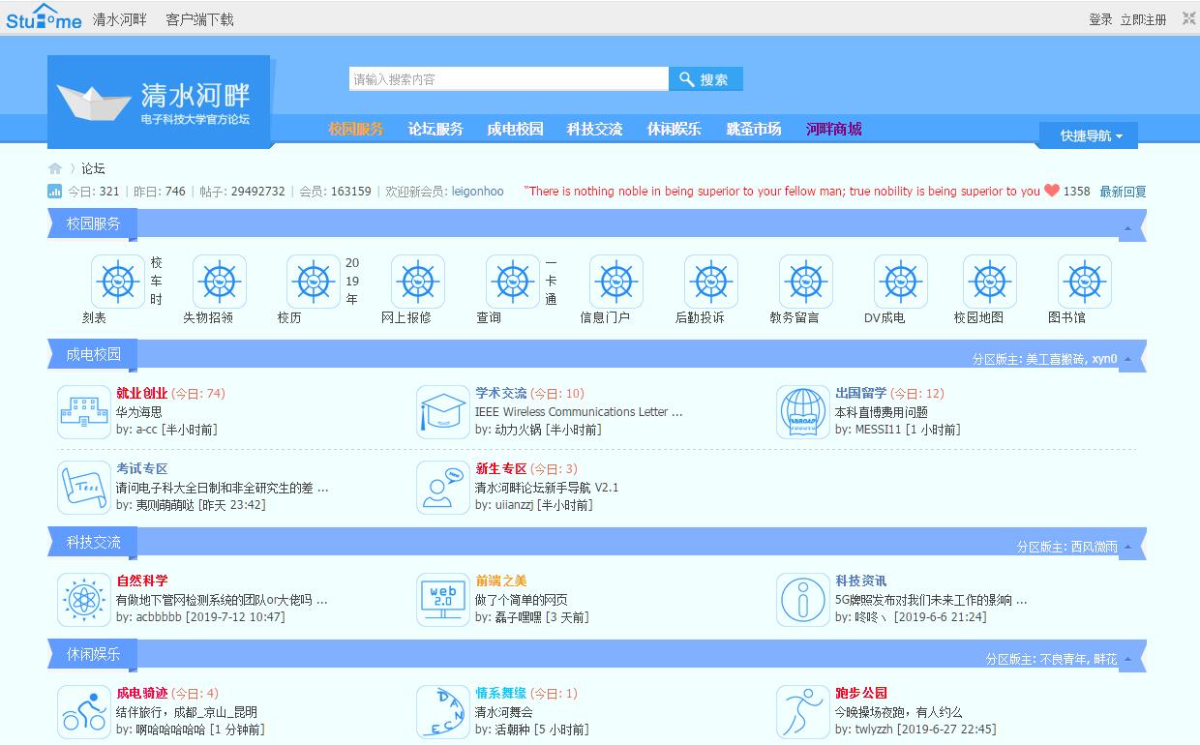
Task: Click the 科技资讯 info icon
Action: pos(802,600)
